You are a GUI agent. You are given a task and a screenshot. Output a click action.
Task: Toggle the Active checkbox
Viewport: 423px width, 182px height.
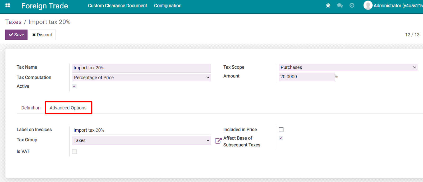click(75, 86)
